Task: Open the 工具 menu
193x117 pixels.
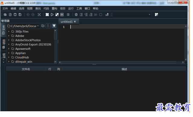Action: click(x=79, y=8)
